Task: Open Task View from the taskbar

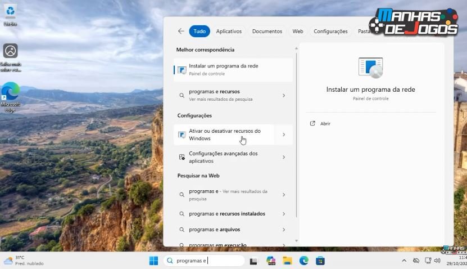Action: pyautogui.click(x=253, y=261)
